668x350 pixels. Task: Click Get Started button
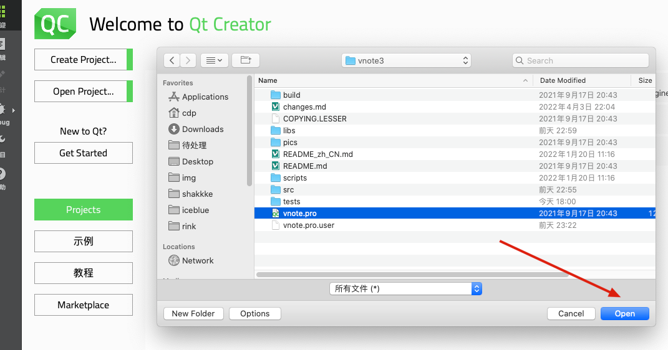(84, 153)
